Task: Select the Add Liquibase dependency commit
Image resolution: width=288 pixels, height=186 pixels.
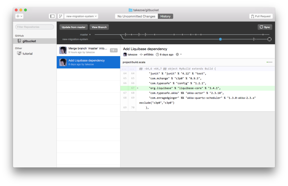Action: pyautogui.click(x=88, y=62)
